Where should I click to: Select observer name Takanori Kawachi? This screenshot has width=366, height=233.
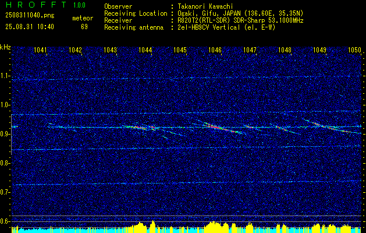(x=204, y=6)
